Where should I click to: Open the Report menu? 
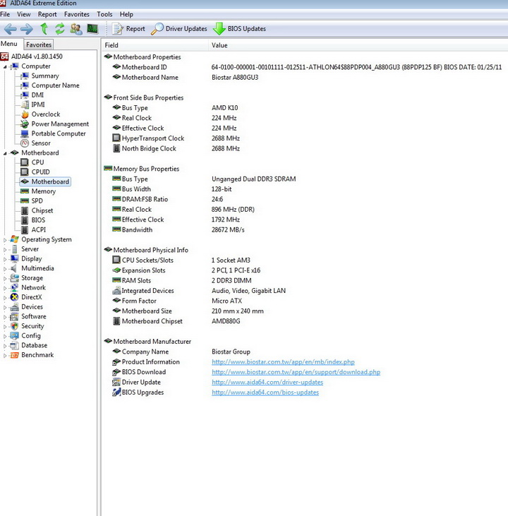pos(47,15)
